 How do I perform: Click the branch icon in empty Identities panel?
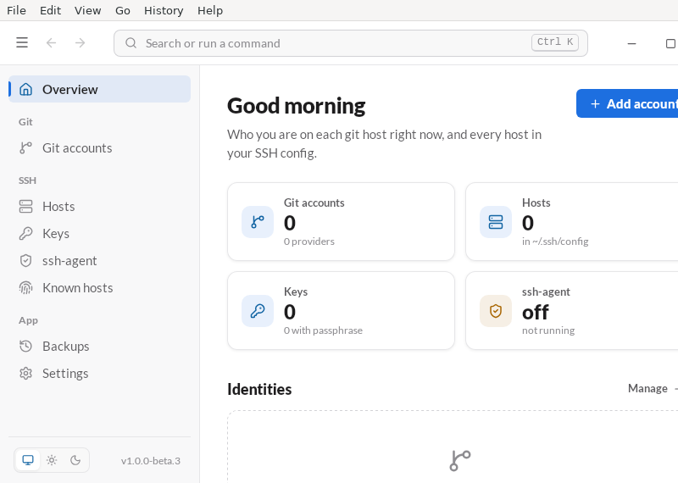point(460,460)
